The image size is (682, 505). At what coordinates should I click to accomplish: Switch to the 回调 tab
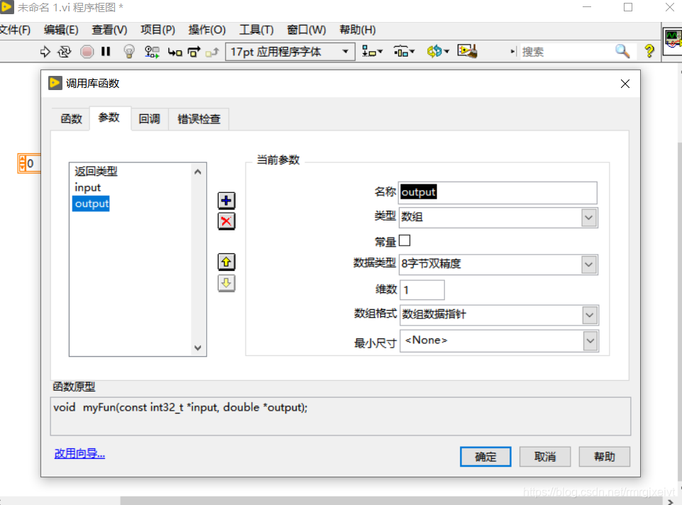(149, 118)
